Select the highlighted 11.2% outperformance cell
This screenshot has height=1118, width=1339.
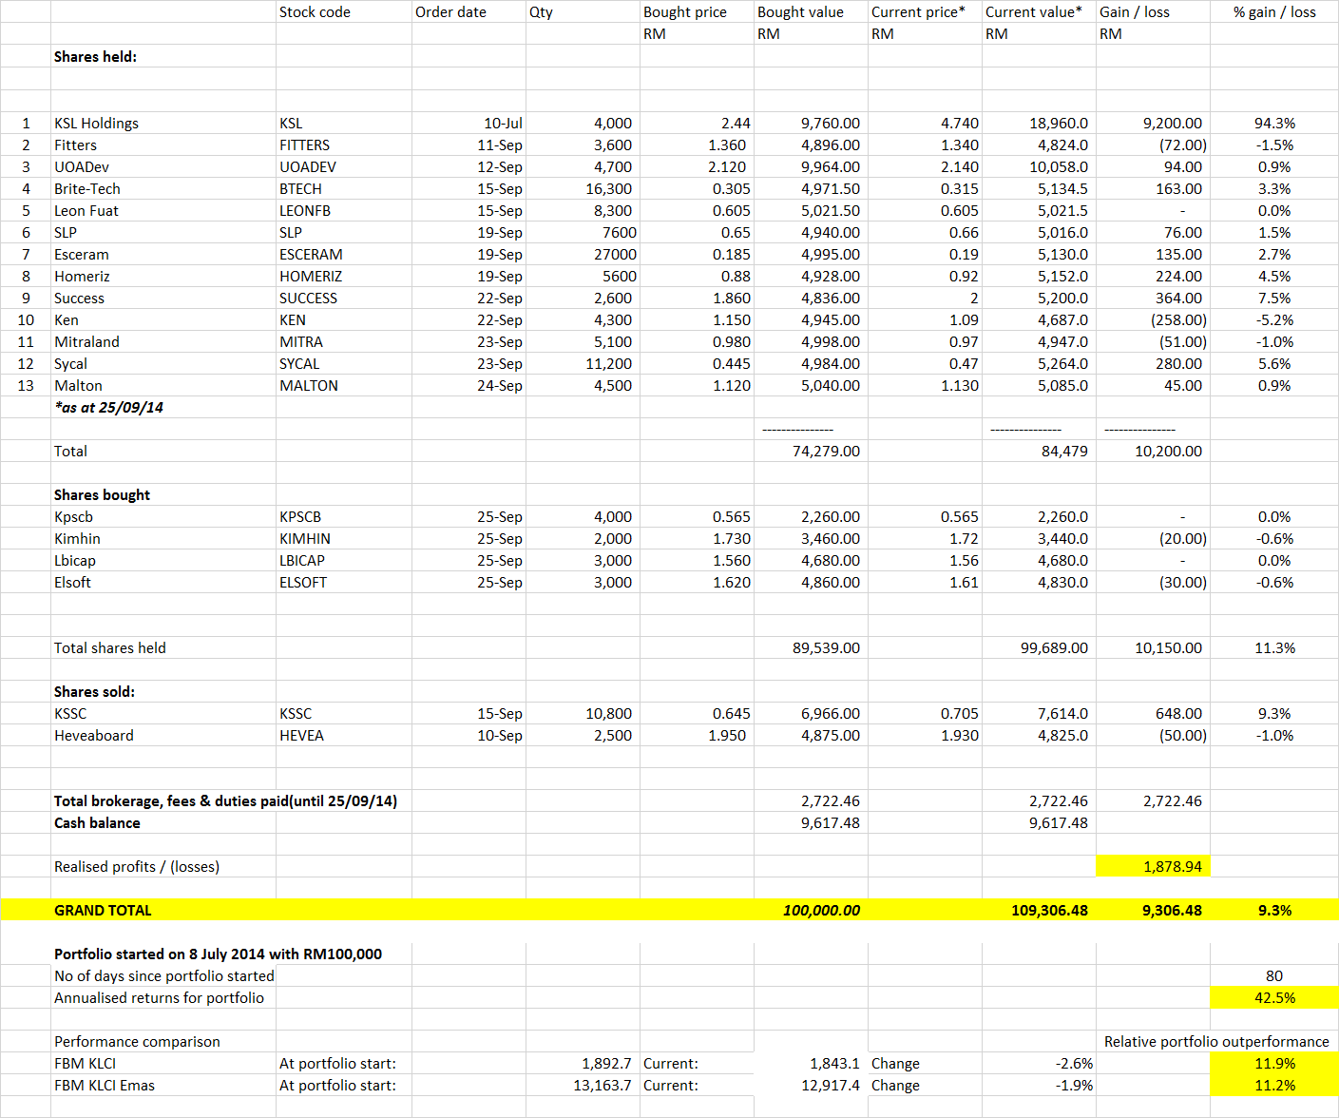[1274, 1086]
